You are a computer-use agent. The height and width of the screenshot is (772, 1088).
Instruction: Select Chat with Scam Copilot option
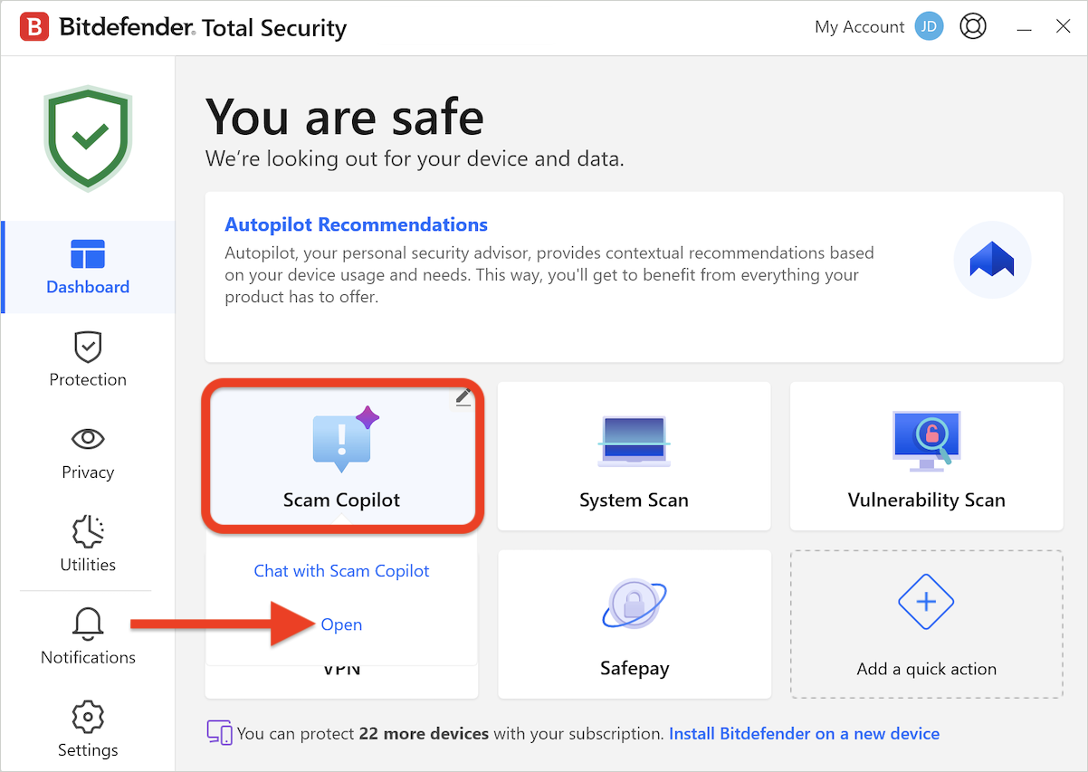coord(341,571)
